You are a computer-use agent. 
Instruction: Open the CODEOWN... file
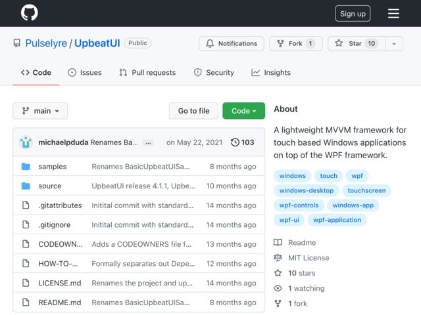coord(61,244)
